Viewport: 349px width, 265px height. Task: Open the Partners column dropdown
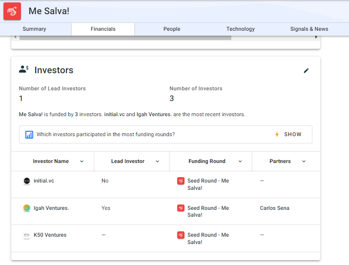click(x=304, y=162)
